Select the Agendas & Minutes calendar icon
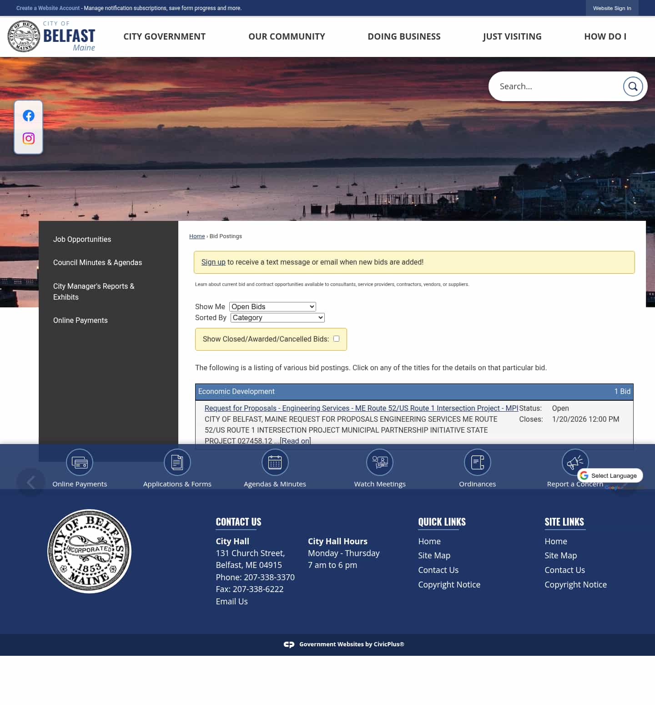 [x=275, y=462]
